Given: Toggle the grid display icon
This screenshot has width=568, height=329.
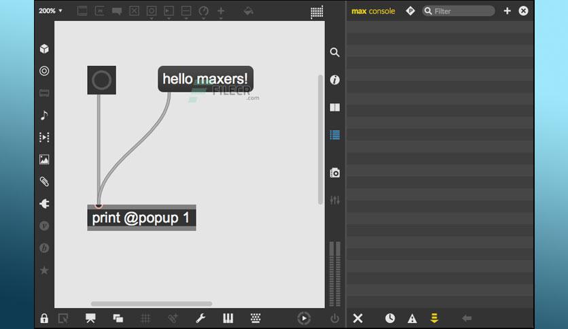Looking at the screenshot, I should tap(145, 319).
